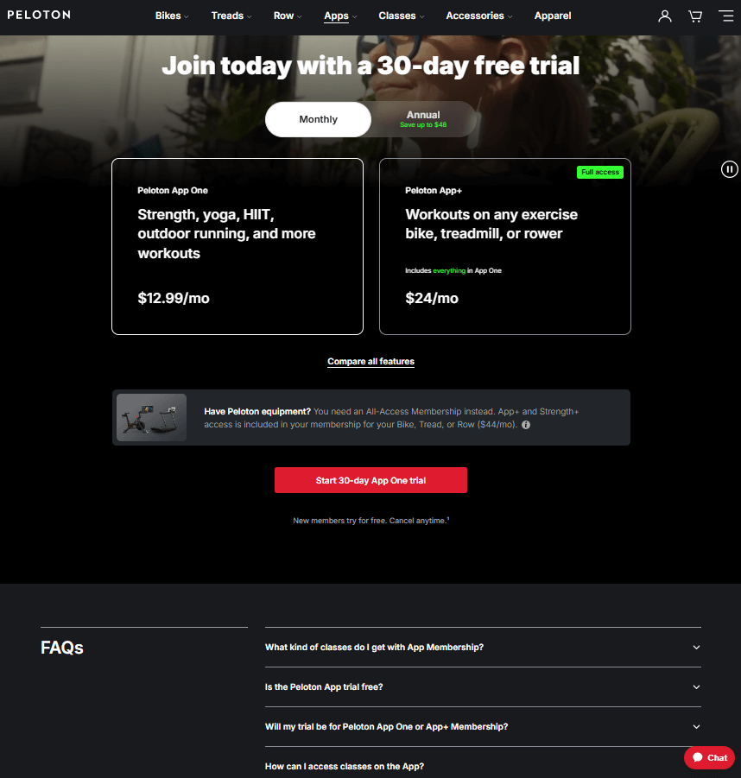Select the Peloton App One plan card
The height and width of the screenshot is (778, 741).
tap(237, 246)
